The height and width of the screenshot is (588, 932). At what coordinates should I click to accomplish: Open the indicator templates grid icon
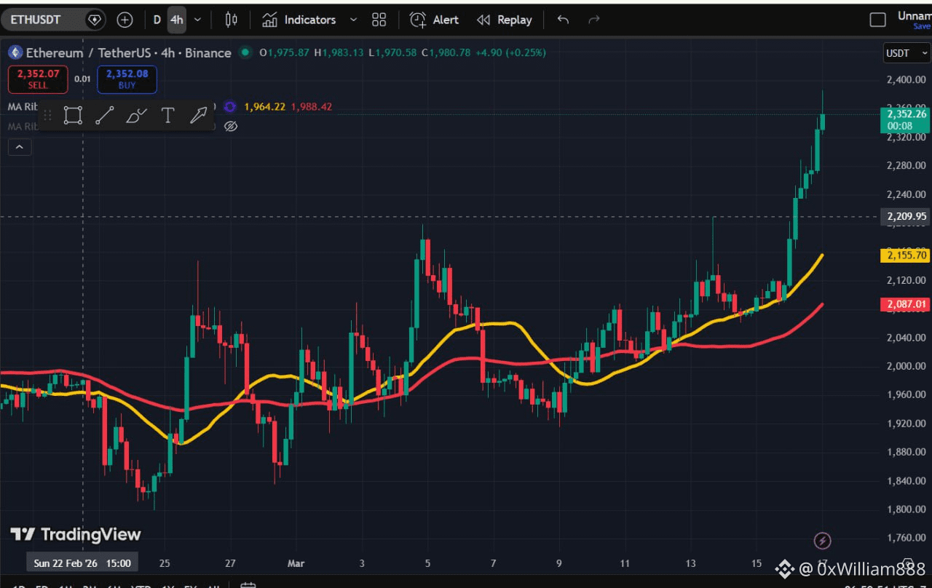pyautogui.click(x=379, y=20)
